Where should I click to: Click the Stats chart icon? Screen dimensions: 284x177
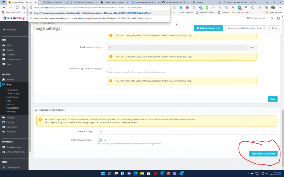coord(4,64)
